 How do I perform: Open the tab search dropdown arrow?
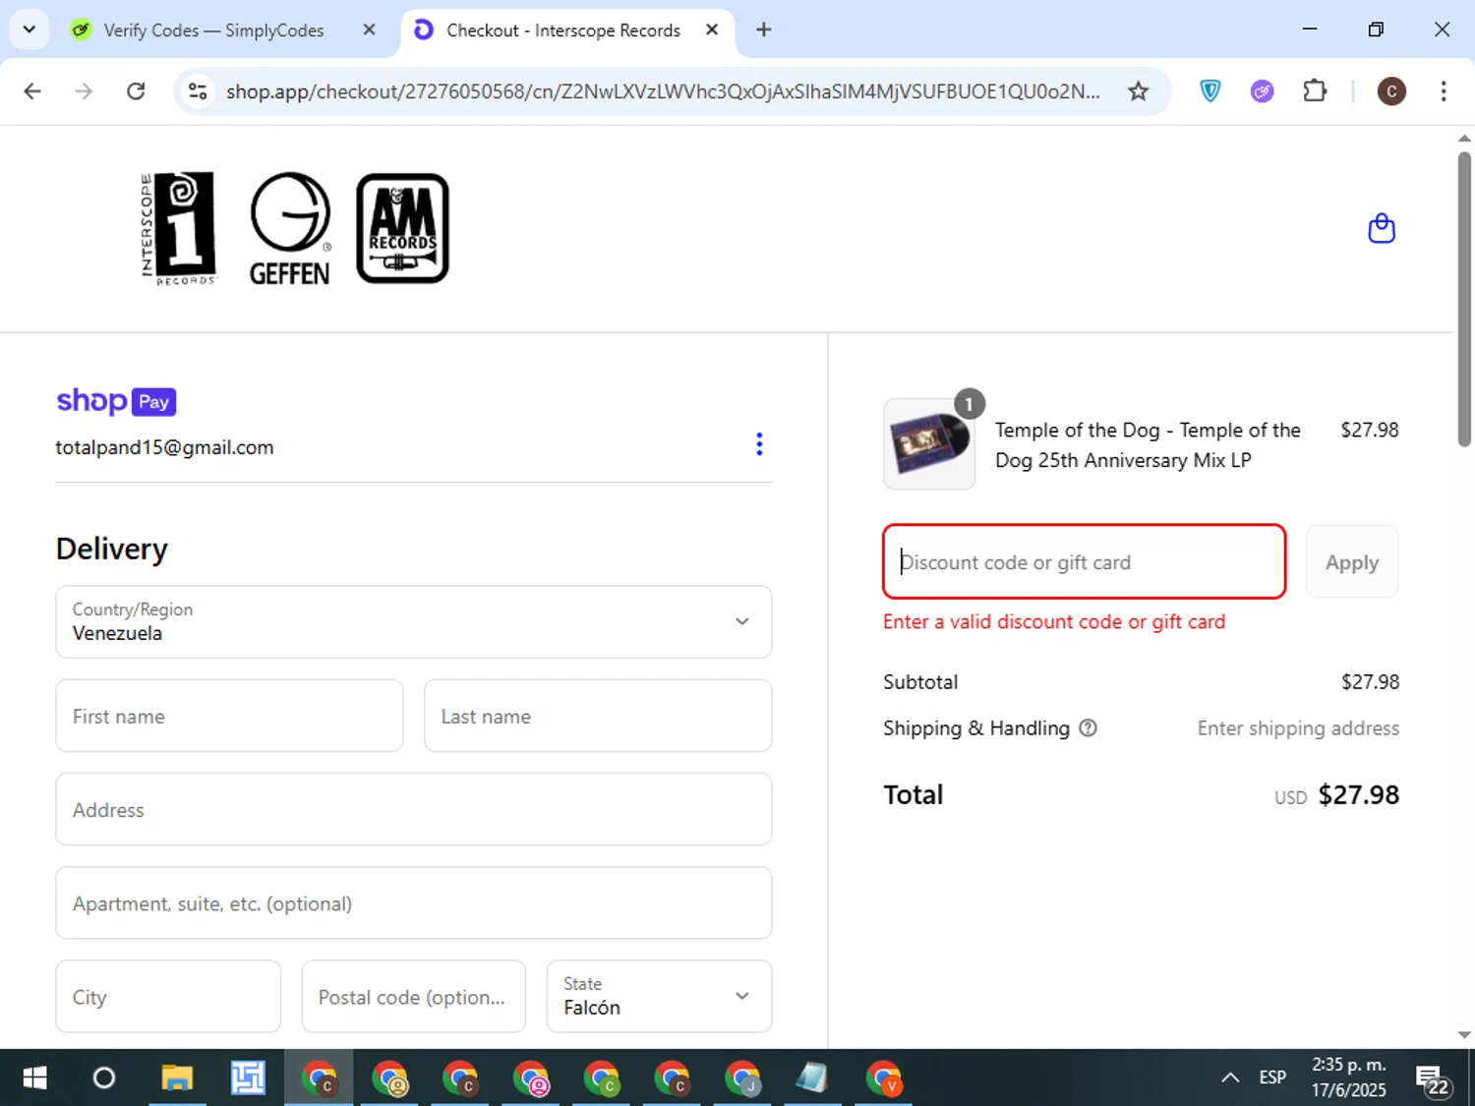(x=29, y=29)
